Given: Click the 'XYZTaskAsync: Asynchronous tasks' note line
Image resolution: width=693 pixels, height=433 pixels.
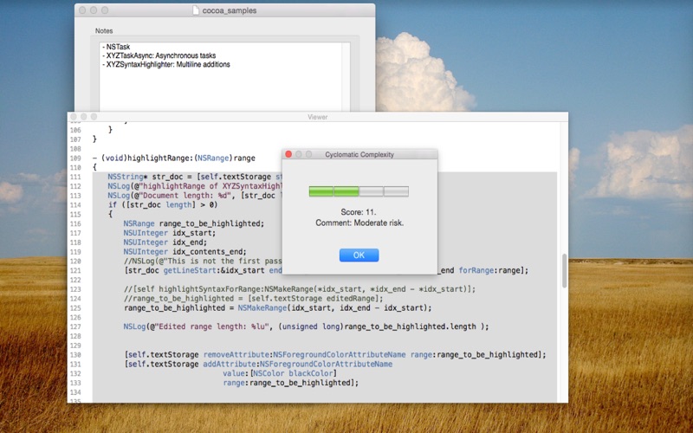Looking at the screenshot, I should click(x=159, y=55).
